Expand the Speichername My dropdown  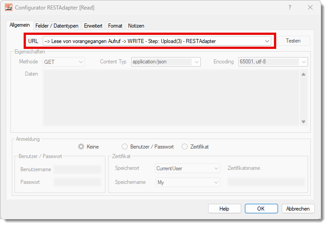tap(216, 183)
